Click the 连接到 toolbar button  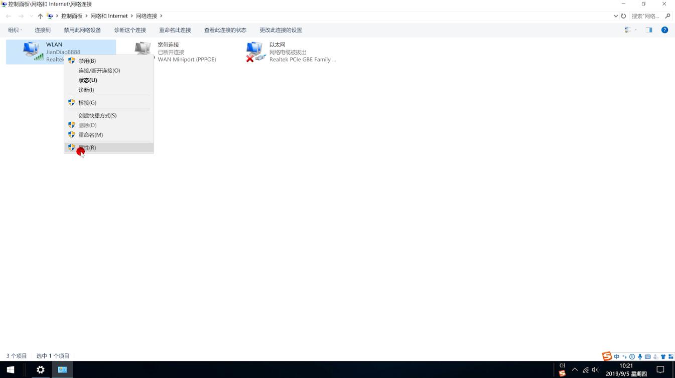[x=43, y=30]
